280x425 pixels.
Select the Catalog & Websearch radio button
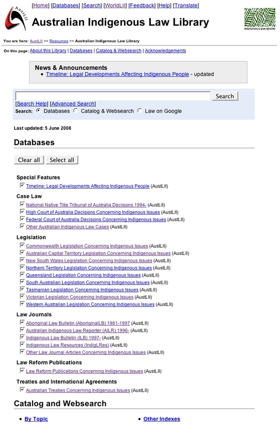coord(76,110)
